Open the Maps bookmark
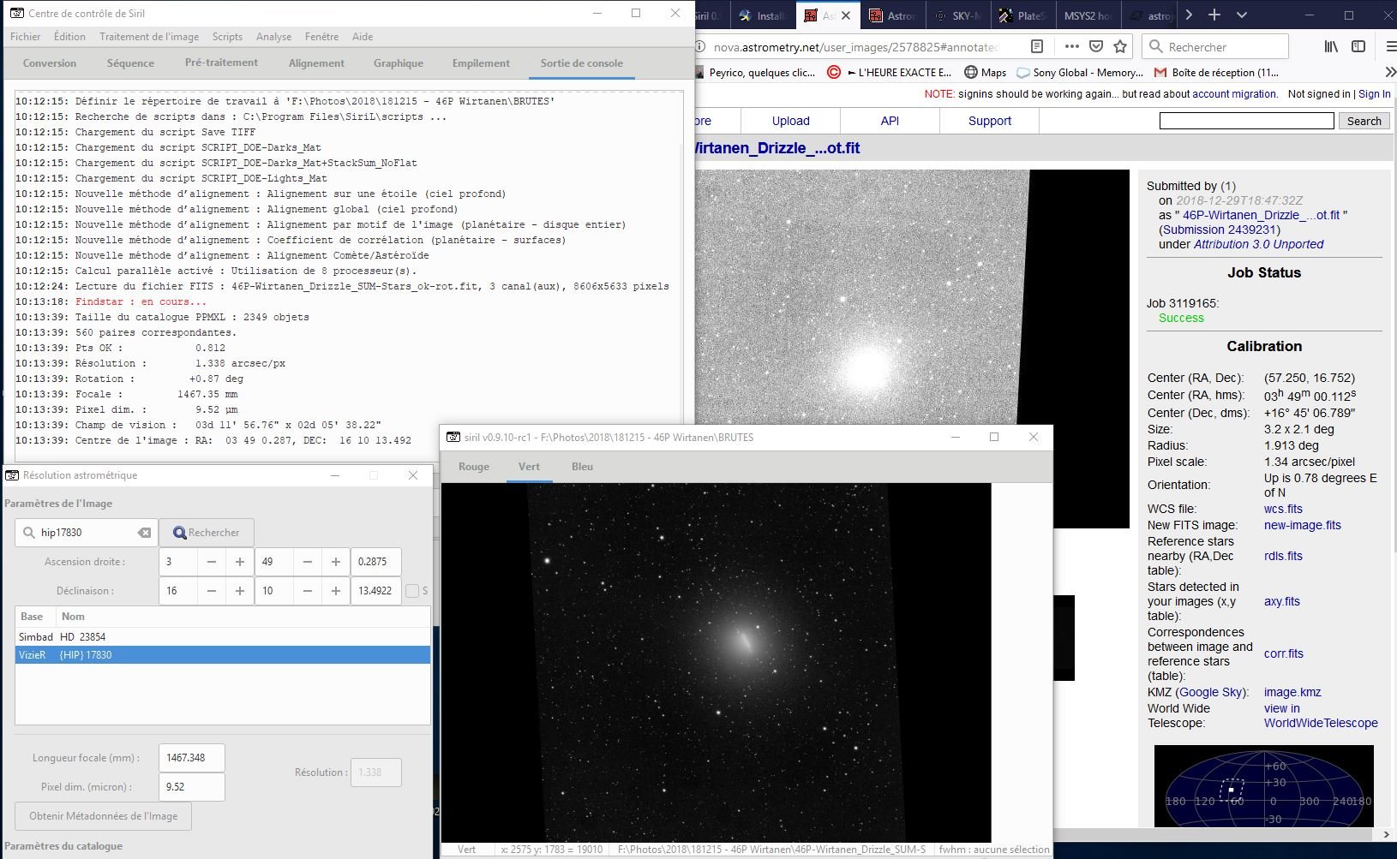The height and width of the screenshot is (859, 1397). 985,73
